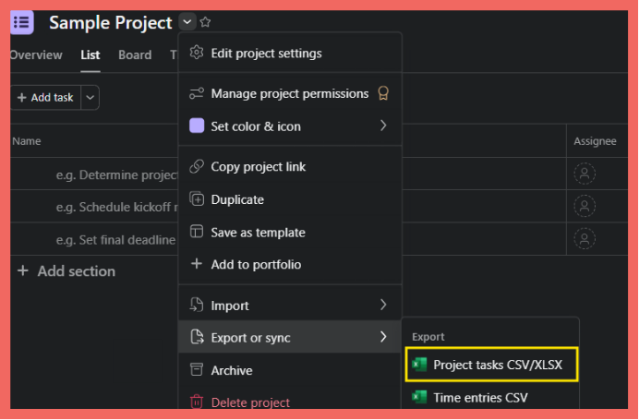The image size is (639, 420).
Task: Expand the Import submenu
Action: tap(383, 305)
